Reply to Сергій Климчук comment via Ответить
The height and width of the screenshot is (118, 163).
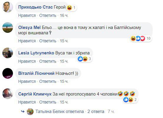tap(48, 102)
